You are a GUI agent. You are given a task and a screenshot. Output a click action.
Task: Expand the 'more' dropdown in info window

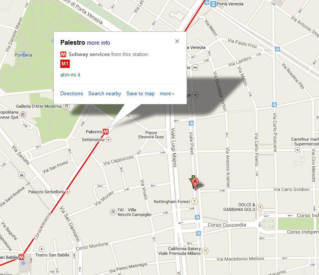[167, 94]
